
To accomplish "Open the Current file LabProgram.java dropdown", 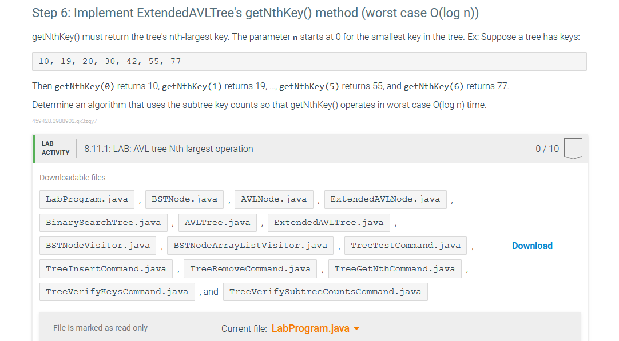I will (x=315, y=328).
